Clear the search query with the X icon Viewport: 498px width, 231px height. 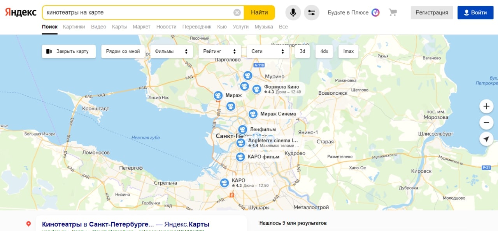(x=237, y=12)
